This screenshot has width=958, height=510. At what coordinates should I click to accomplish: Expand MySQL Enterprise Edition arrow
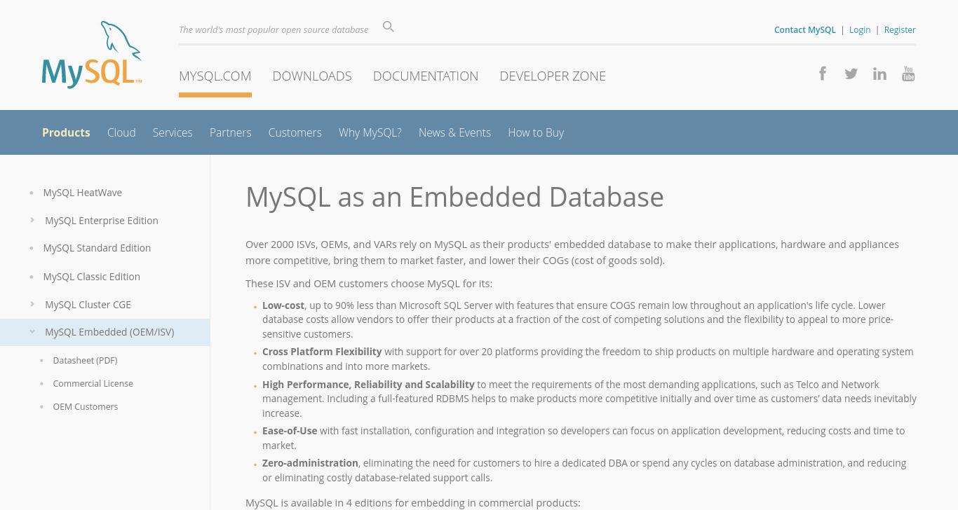coord(32,220)
